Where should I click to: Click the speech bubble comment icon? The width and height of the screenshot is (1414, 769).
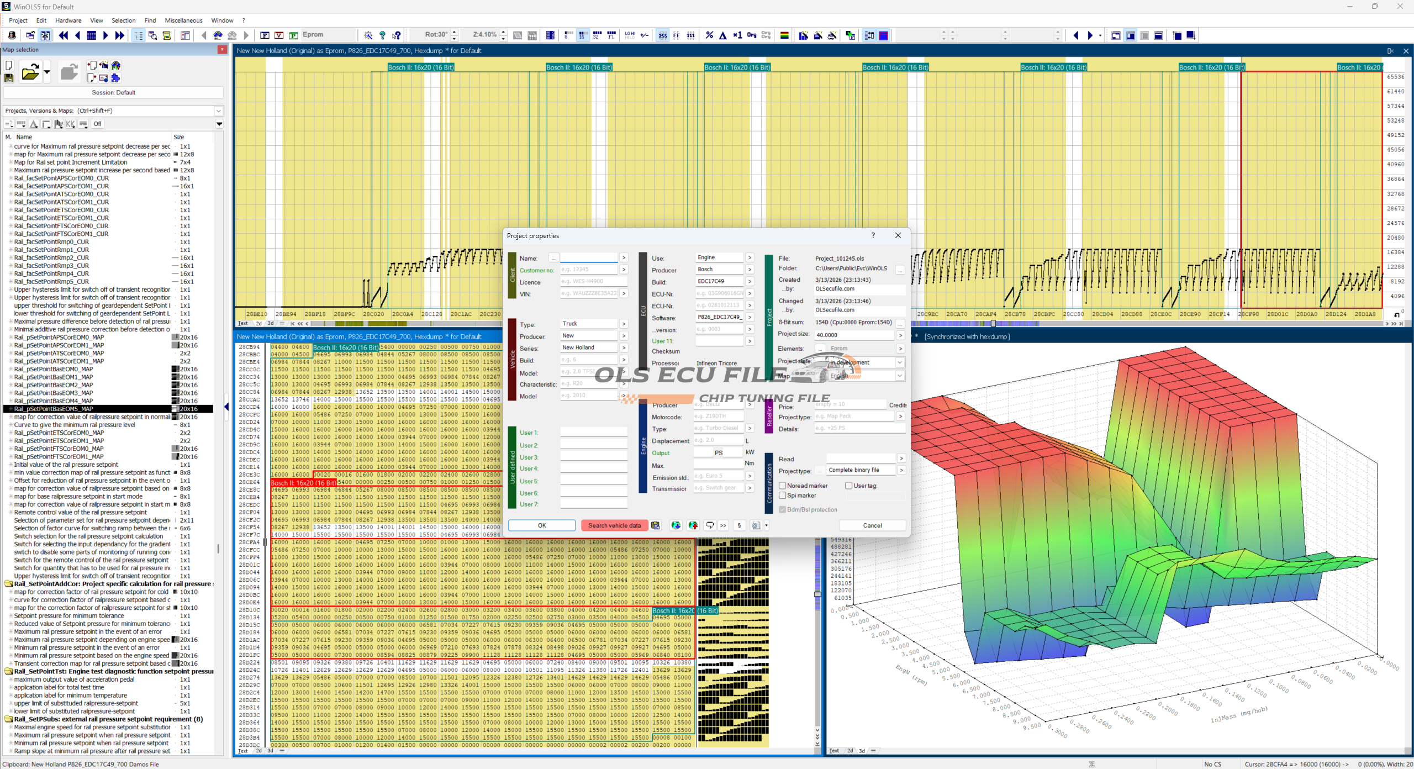pos(709,525)
